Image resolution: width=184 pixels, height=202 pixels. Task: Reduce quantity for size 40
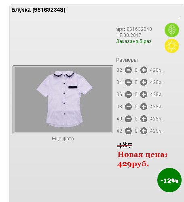click(x=128, y=119)
